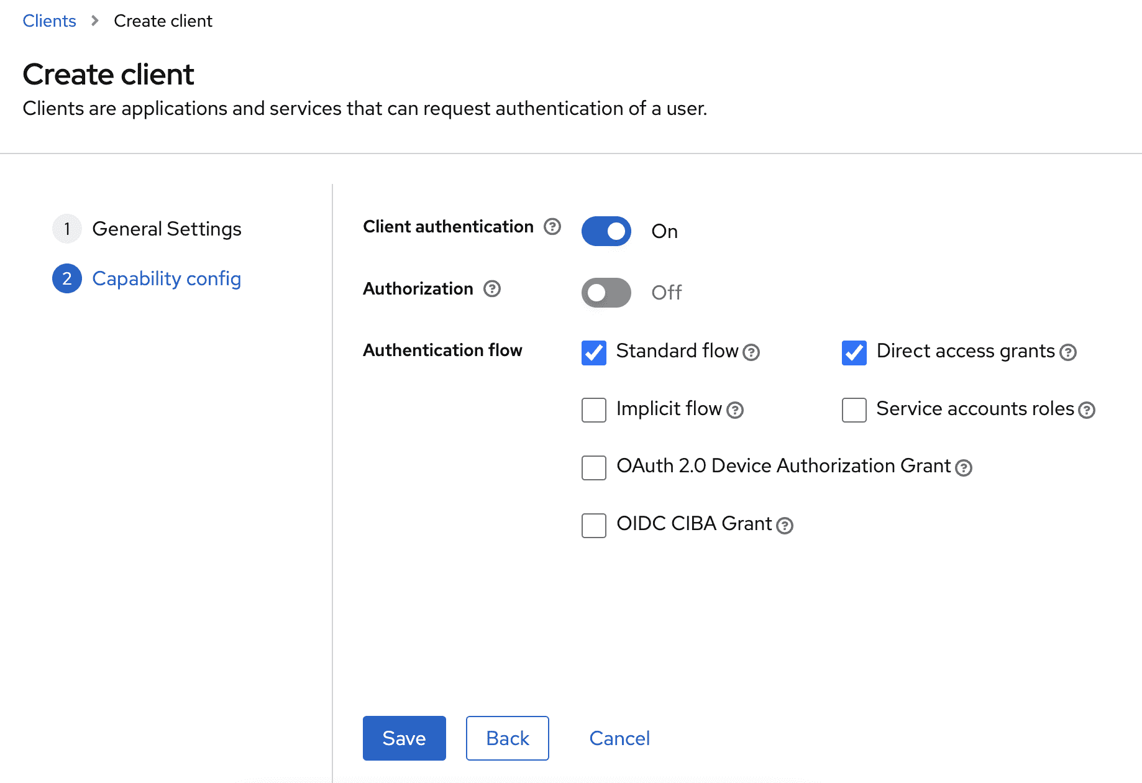Open help for Client authentication
The image size is (1142, 783).
(552, 227)
